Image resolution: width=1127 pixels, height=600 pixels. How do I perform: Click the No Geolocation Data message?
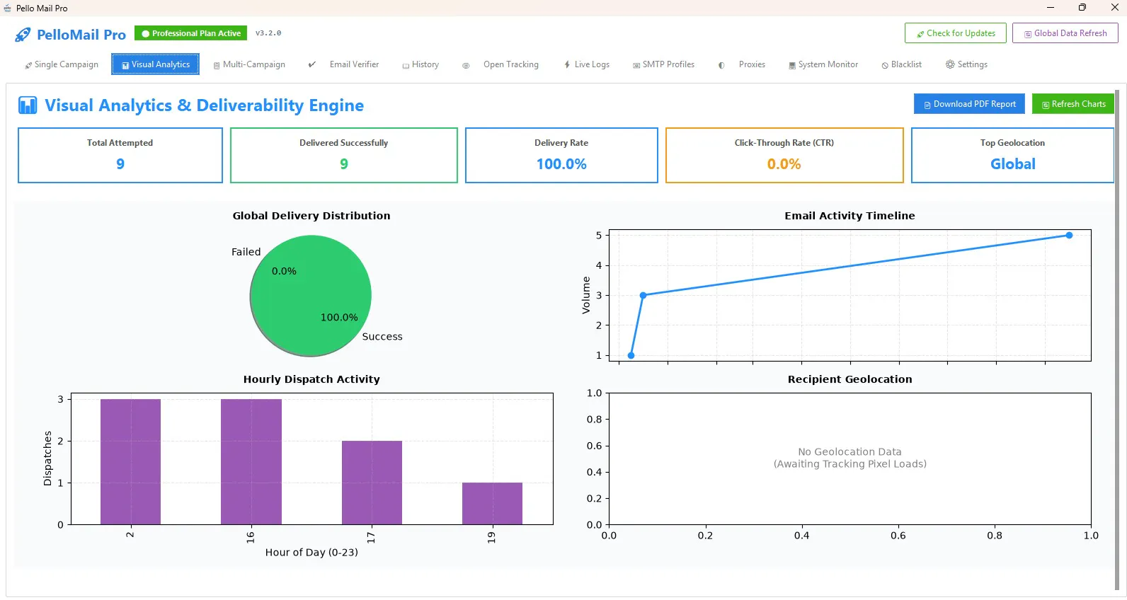[849, 458]
